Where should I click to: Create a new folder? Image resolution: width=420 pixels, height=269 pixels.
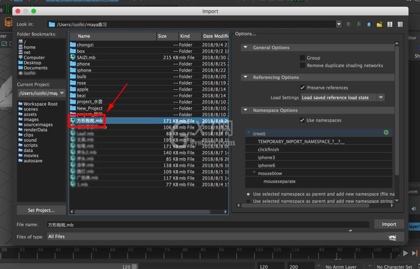pyautogui.click(x=379, y=24)
